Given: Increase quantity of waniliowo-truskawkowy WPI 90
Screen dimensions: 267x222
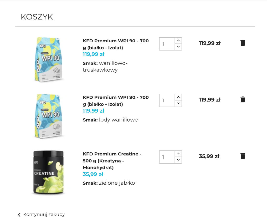Looking at the screenshot, I should click(x=178, y=41).
